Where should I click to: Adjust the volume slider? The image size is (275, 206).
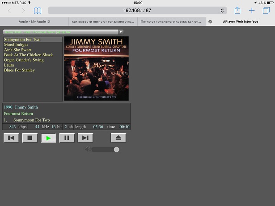coord(106,150)
